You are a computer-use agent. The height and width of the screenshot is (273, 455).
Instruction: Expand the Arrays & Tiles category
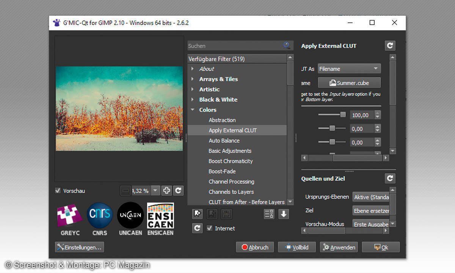coord(193,79)
